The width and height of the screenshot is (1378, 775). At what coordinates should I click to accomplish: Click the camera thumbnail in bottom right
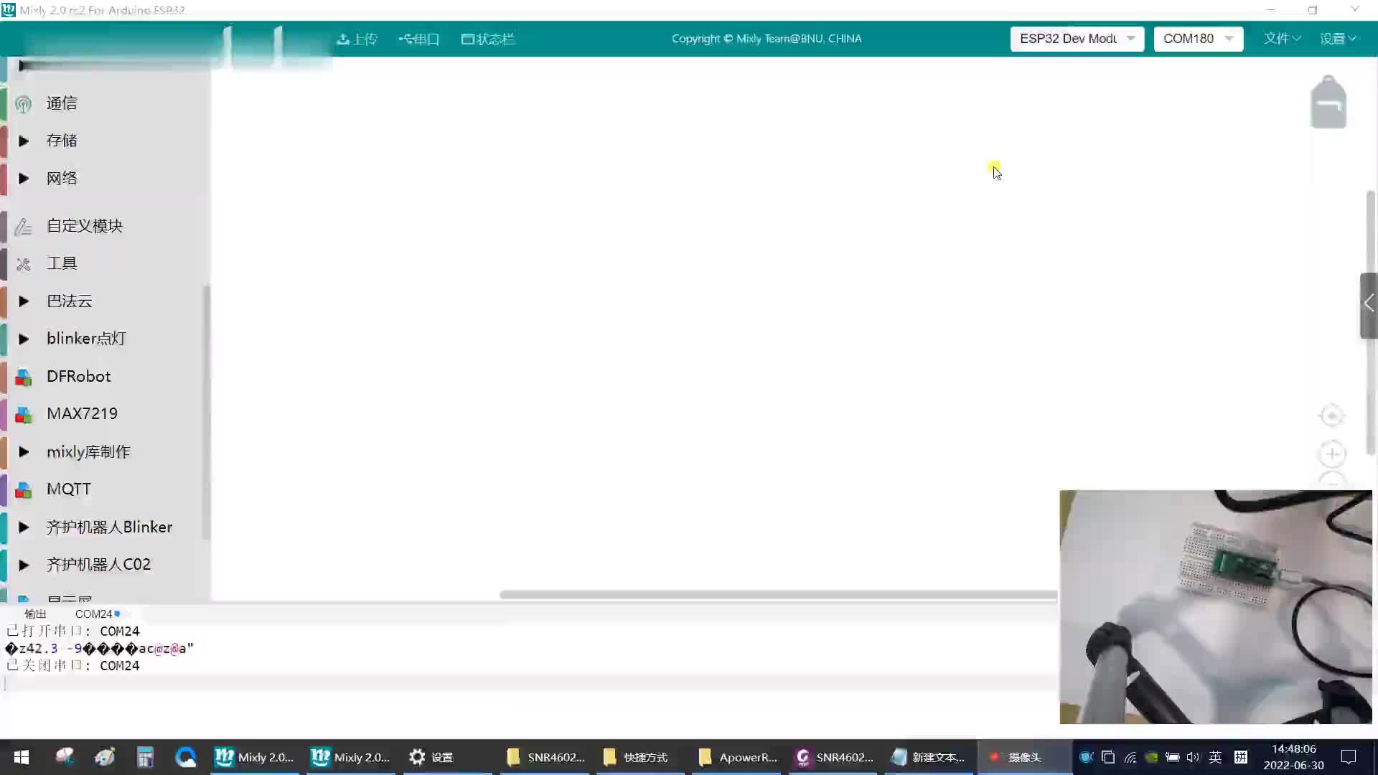coord(1219,606)
